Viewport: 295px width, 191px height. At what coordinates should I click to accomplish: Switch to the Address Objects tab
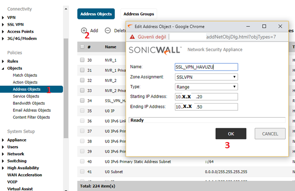(x=96, y=14)
